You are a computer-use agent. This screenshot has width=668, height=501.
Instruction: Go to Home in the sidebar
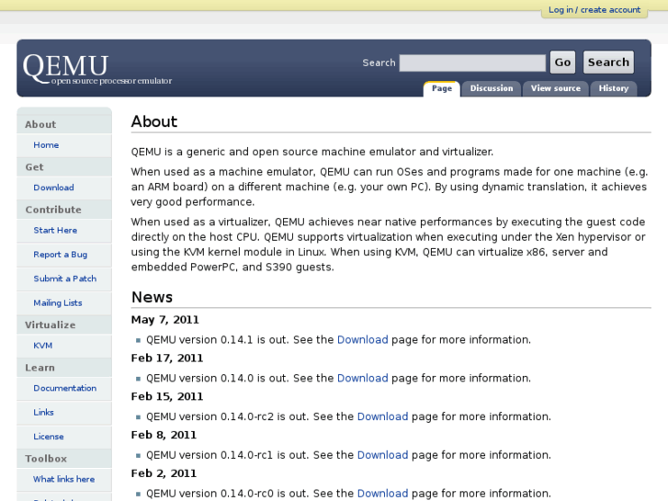[x=46, y=145]
